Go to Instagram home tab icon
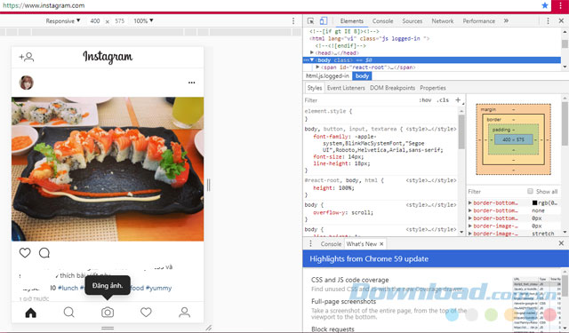 pos(31,313)
